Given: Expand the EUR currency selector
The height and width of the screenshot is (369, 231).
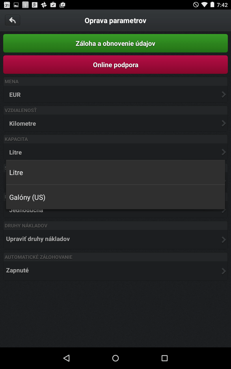Looking at the screenshot, I should (115, 95).
